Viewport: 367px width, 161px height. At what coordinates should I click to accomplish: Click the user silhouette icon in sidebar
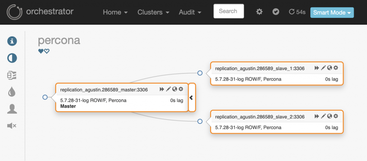click(x=12, y=109)
